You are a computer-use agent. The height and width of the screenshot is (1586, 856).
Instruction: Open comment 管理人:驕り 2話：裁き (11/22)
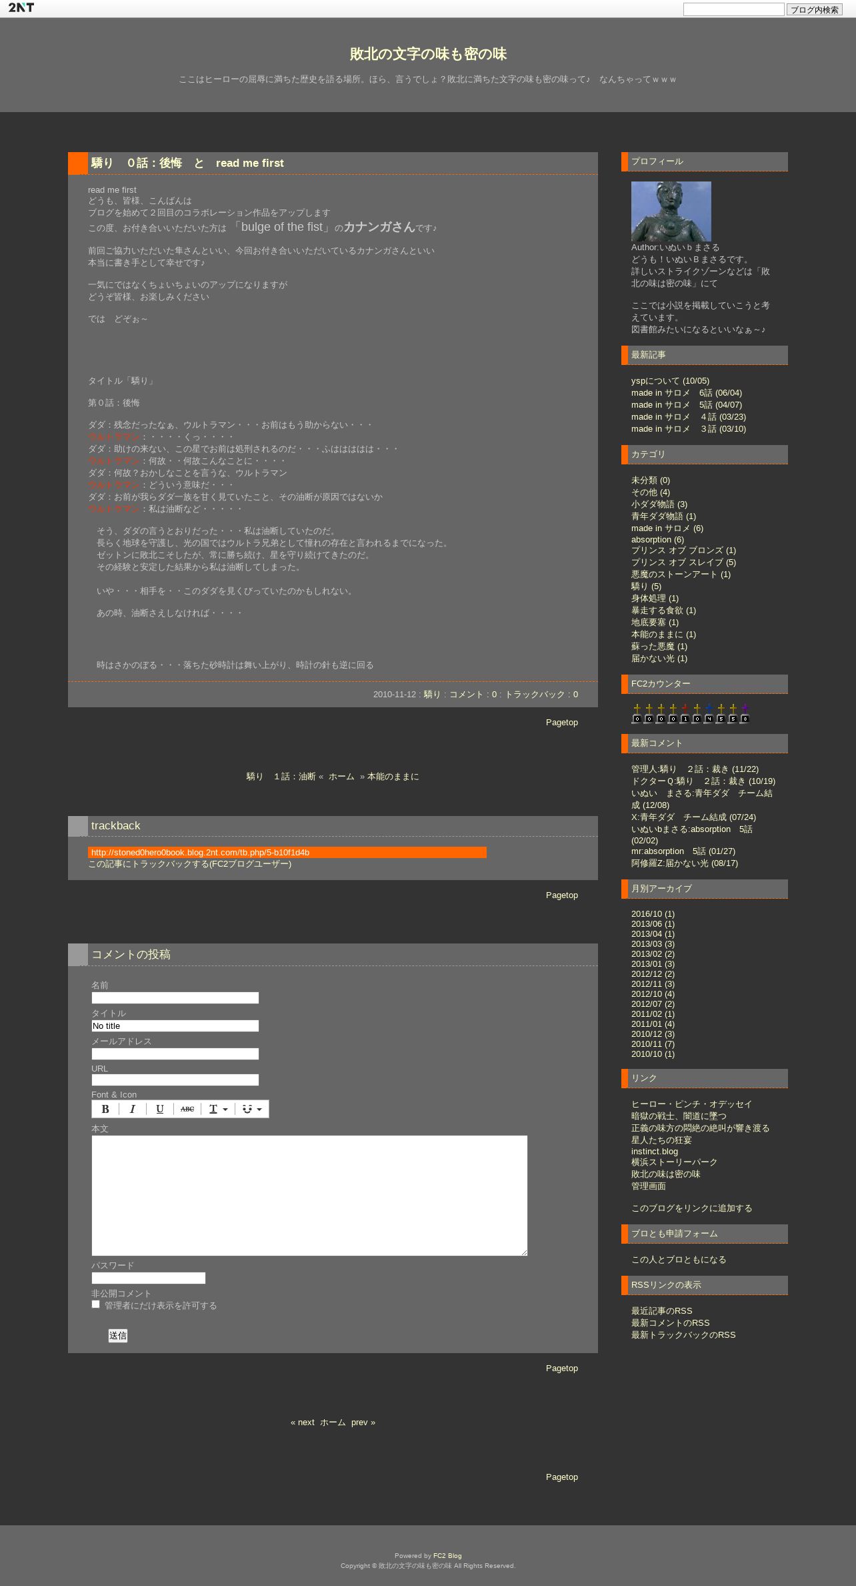point(695,769)
